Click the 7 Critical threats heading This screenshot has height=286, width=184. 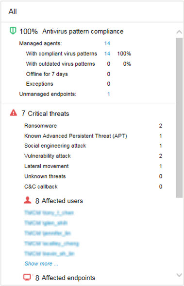45,114
